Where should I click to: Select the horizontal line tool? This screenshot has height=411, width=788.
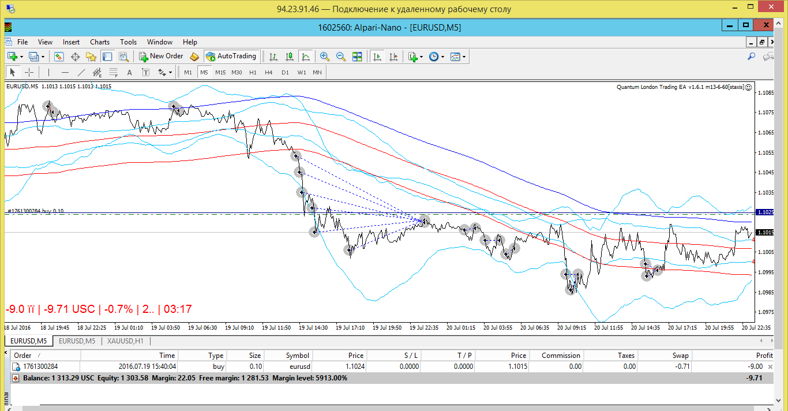pos(65,72)
